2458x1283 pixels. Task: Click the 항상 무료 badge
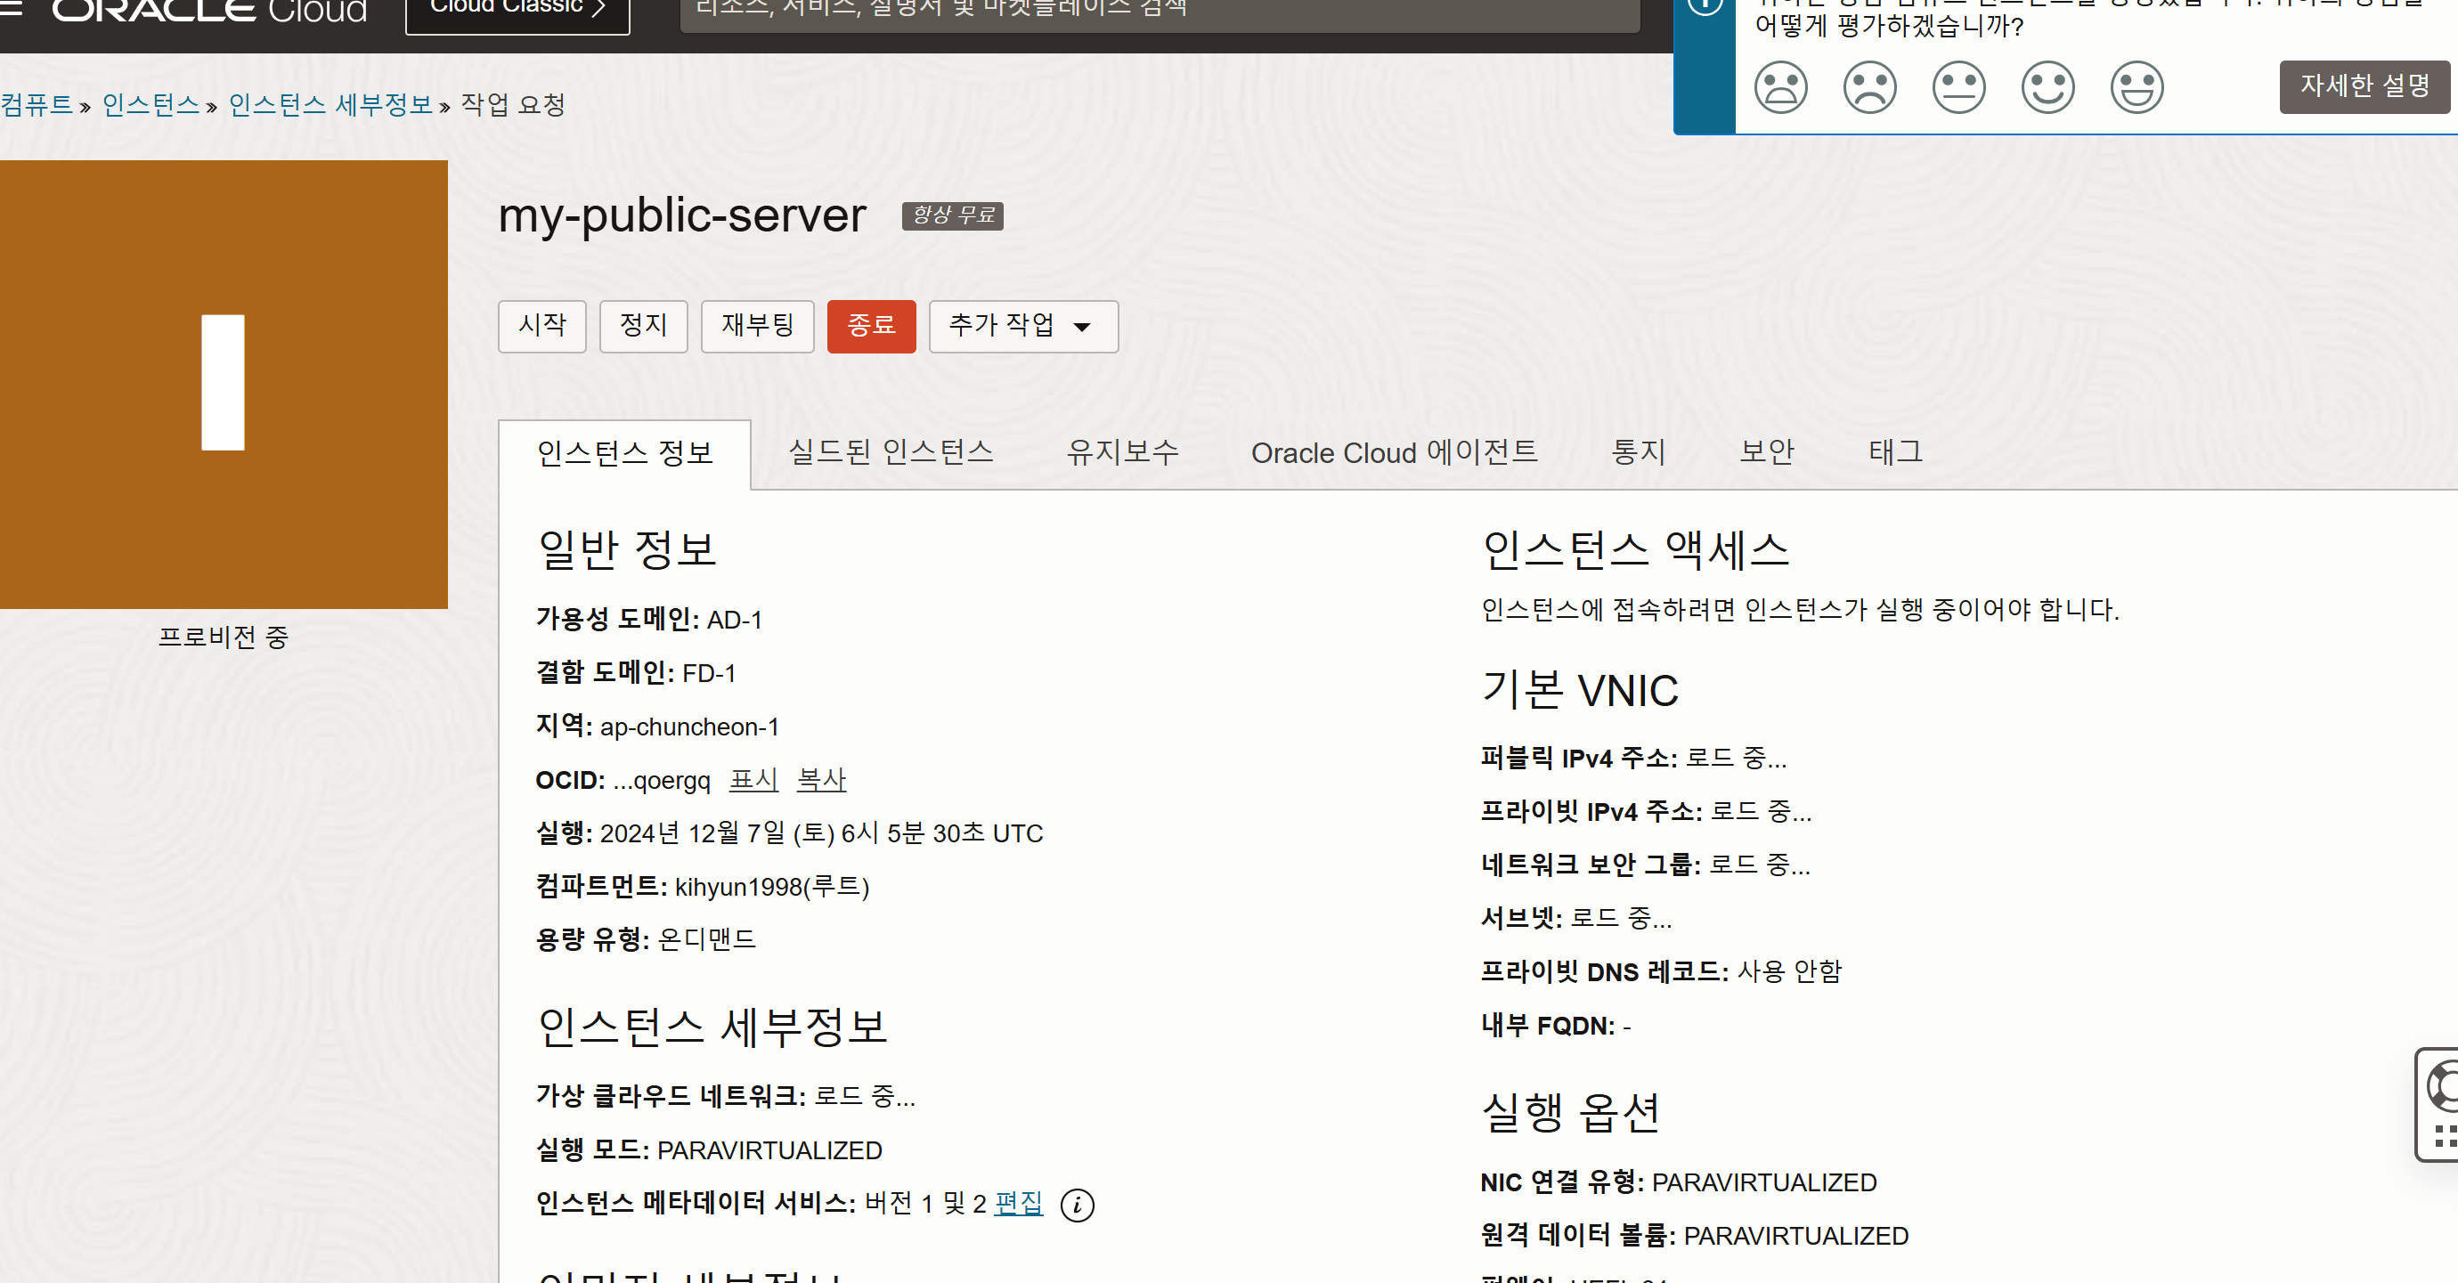click(952, 215)
